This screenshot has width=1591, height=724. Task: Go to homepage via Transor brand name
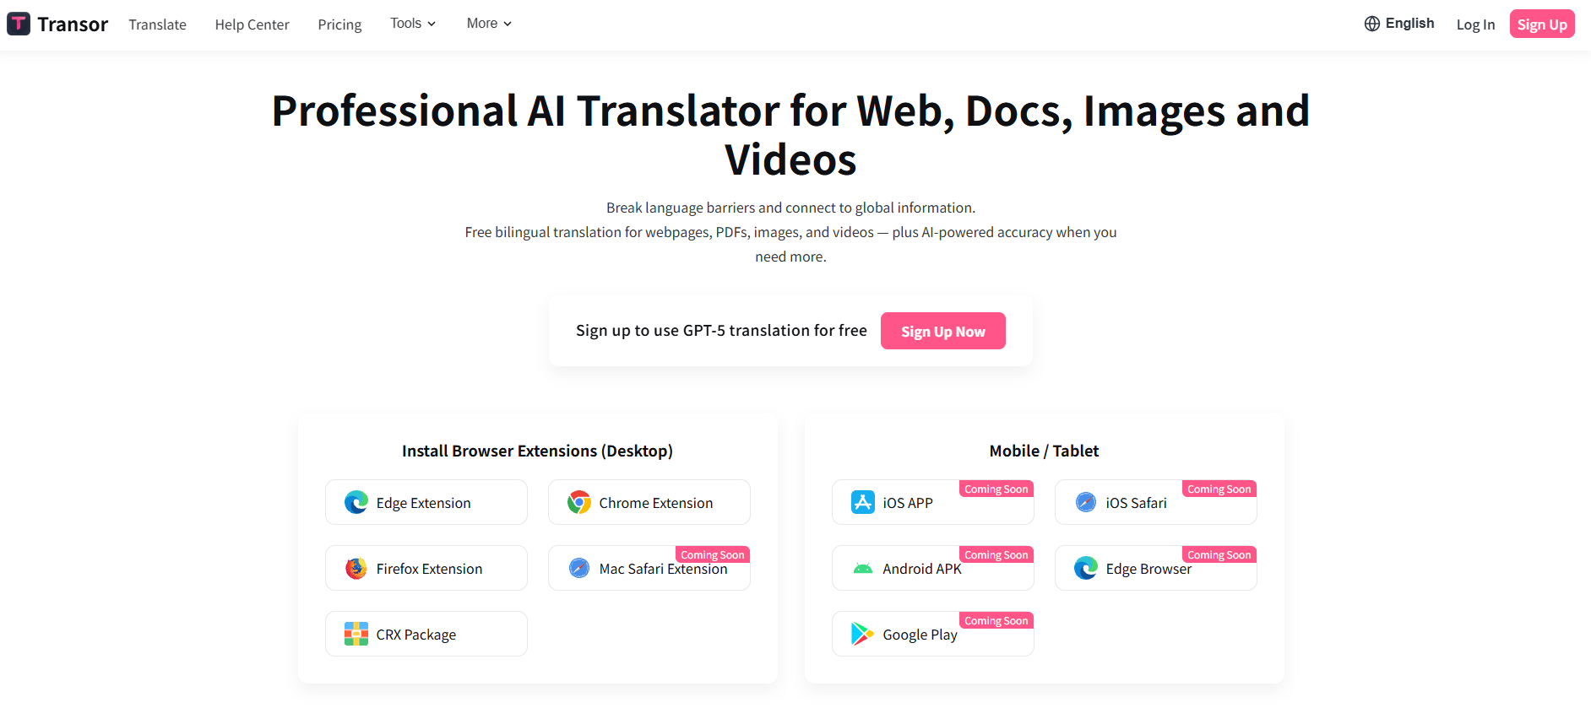73,24
